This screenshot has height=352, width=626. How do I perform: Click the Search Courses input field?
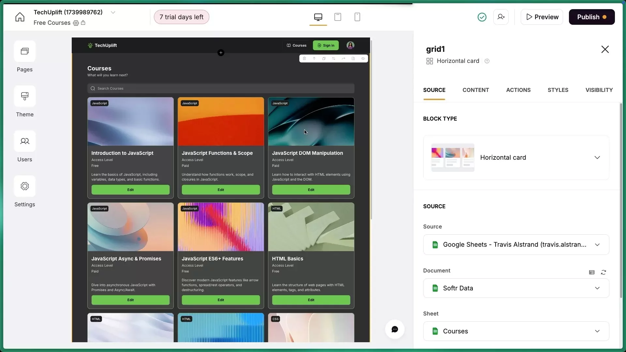[x=220, y=88]
